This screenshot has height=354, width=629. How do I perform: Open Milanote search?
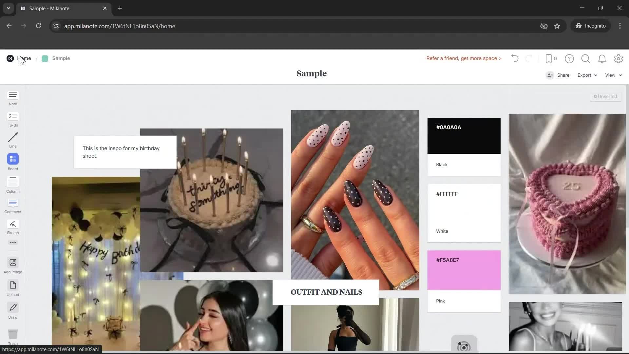(585, 58)
